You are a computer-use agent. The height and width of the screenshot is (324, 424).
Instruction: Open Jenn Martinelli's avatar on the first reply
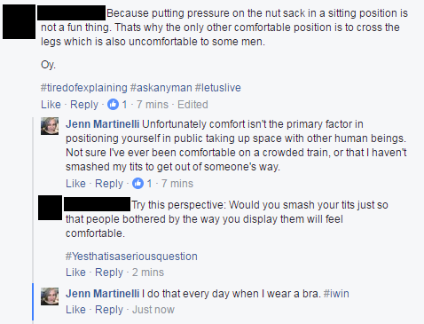pyautogui.click(x=50, y=126)
